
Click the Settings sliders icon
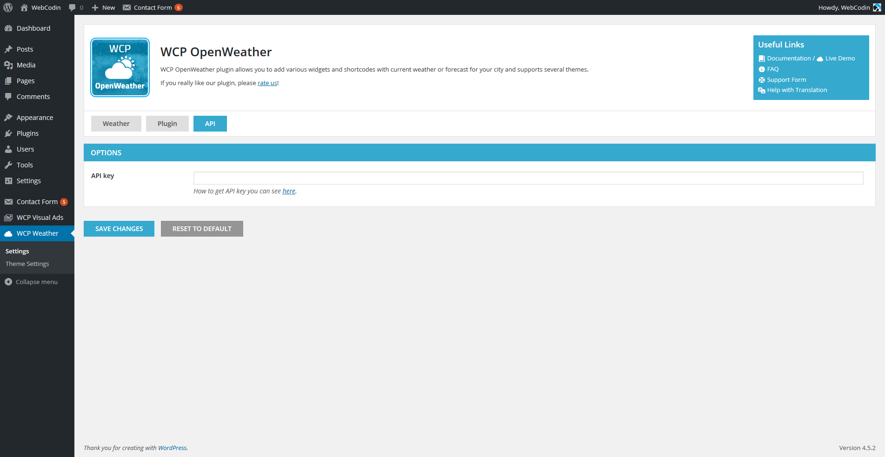coord(8,181)
